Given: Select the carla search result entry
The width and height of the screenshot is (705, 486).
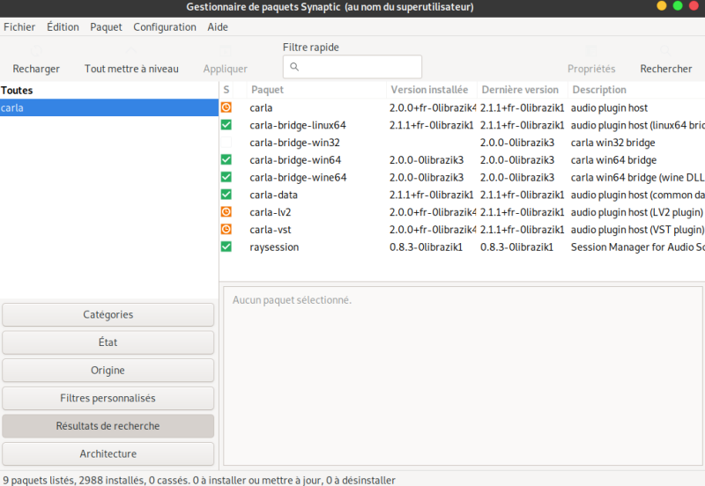Looking at the screenshot, I should point(109,107).
